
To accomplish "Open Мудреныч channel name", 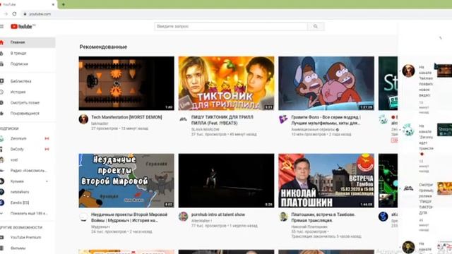I will (100, 227).
